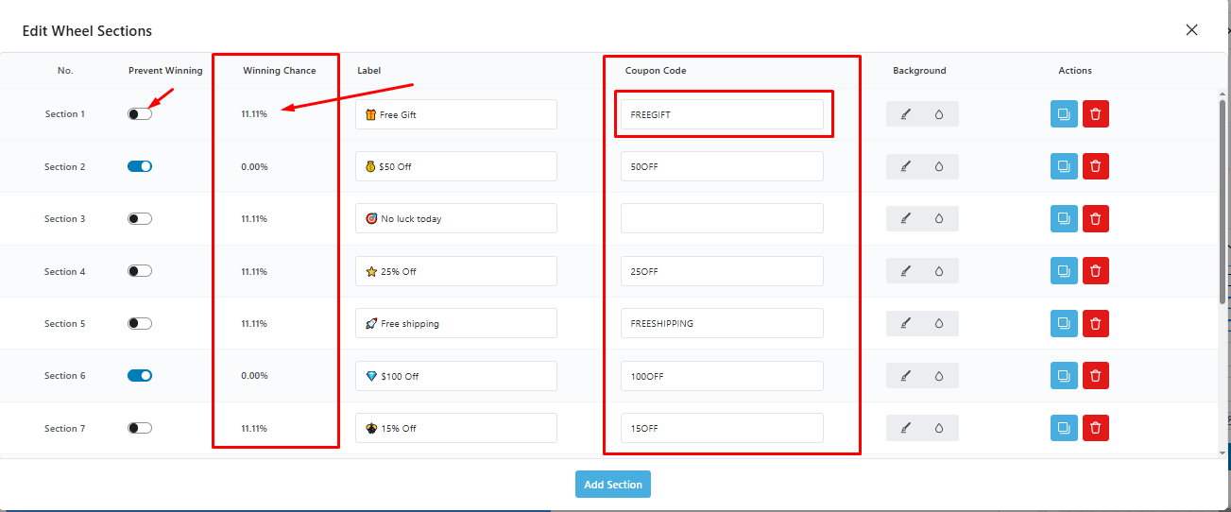The image size is (1231, 512).
Task: Click the vertical scrollbar of the sections list
Action: pos(1222,200)
